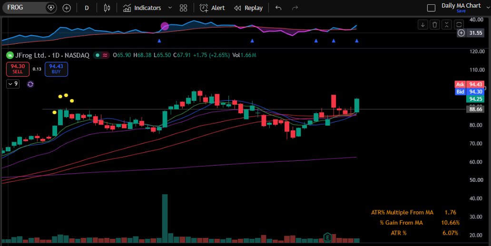Screen dimensions: 491x246
Task: Click the 0.13 spread value
Action: pyautogui.click(x=37, y=69)
